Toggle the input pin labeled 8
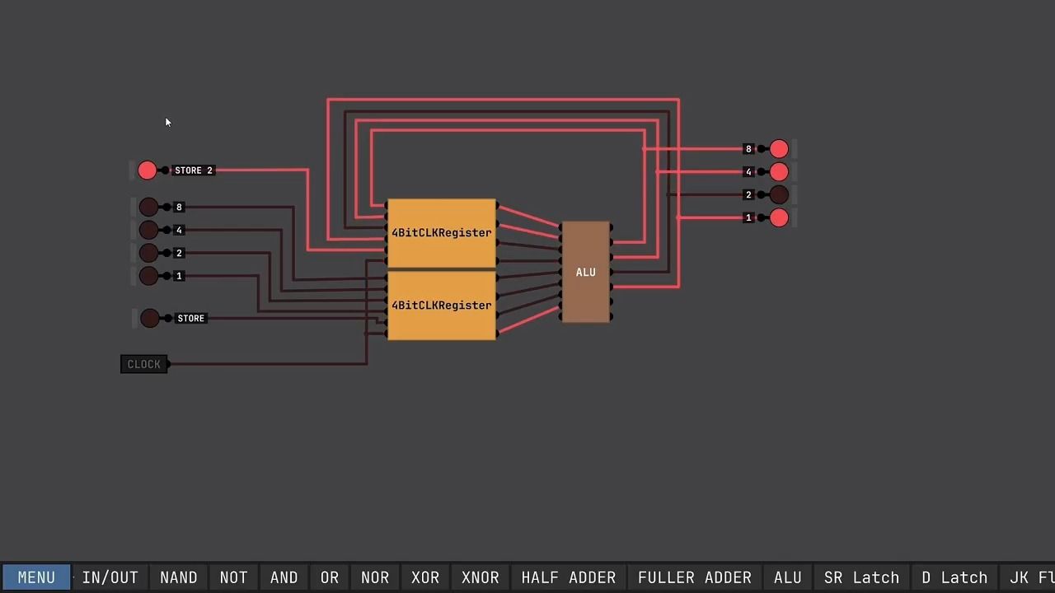This screenshot has height=593, width=1055. (148, 207)
